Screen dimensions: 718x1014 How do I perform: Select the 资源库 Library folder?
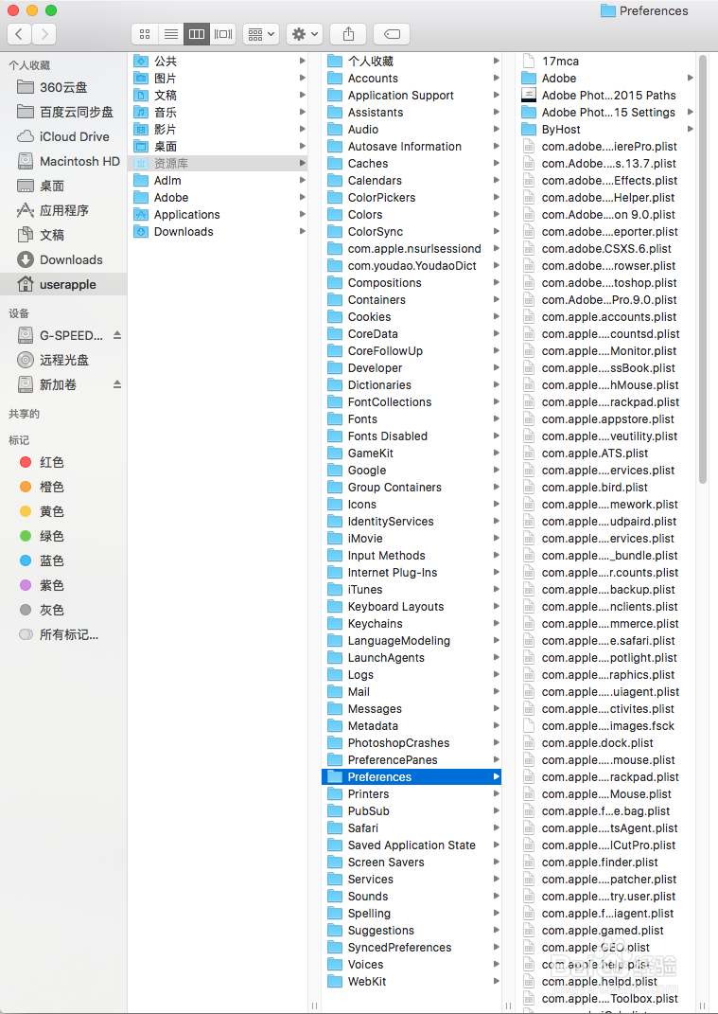coord(219,163)
